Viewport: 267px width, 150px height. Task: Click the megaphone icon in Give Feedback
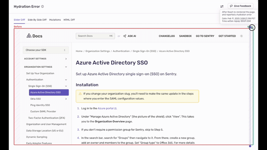click(231, 6)
